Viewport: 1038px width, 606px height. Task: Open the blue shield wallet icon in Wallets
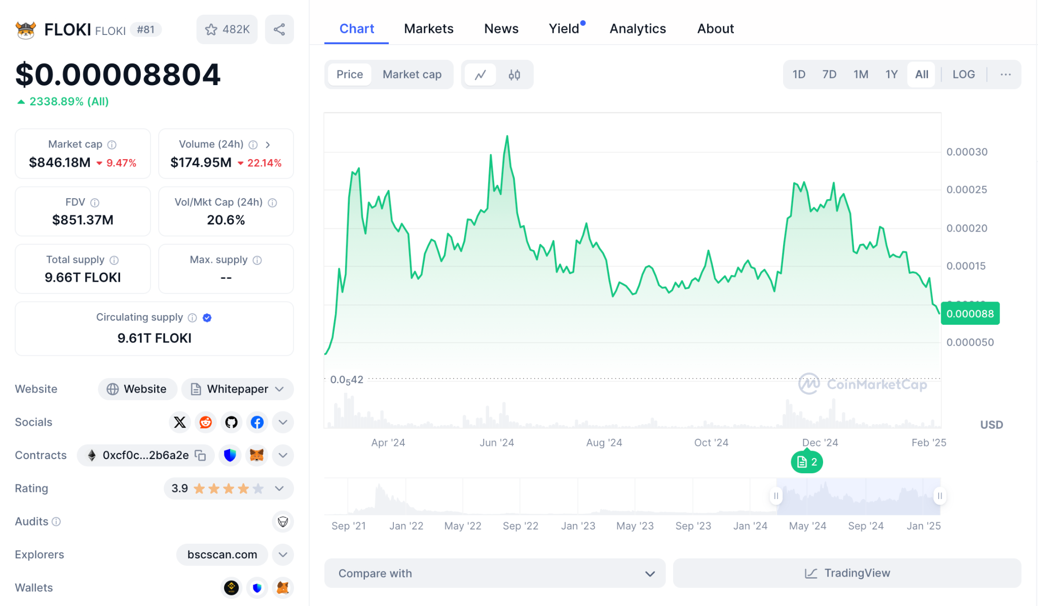point(257,588)
